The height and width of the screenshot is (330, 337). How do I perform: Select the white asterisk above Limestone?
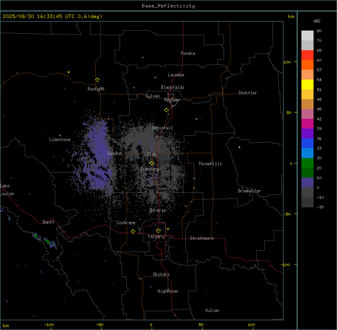(60, 136)
